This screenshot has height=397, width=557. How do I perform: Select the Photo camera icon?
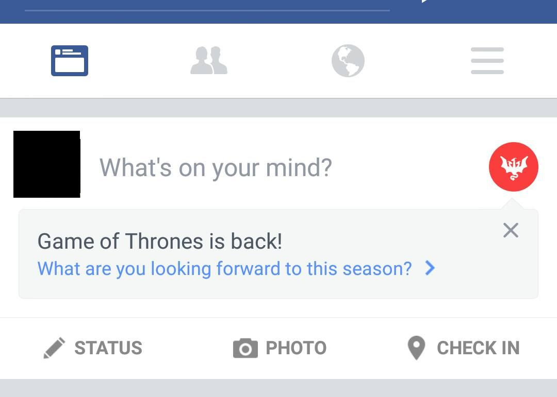click(x=245, y=348)
